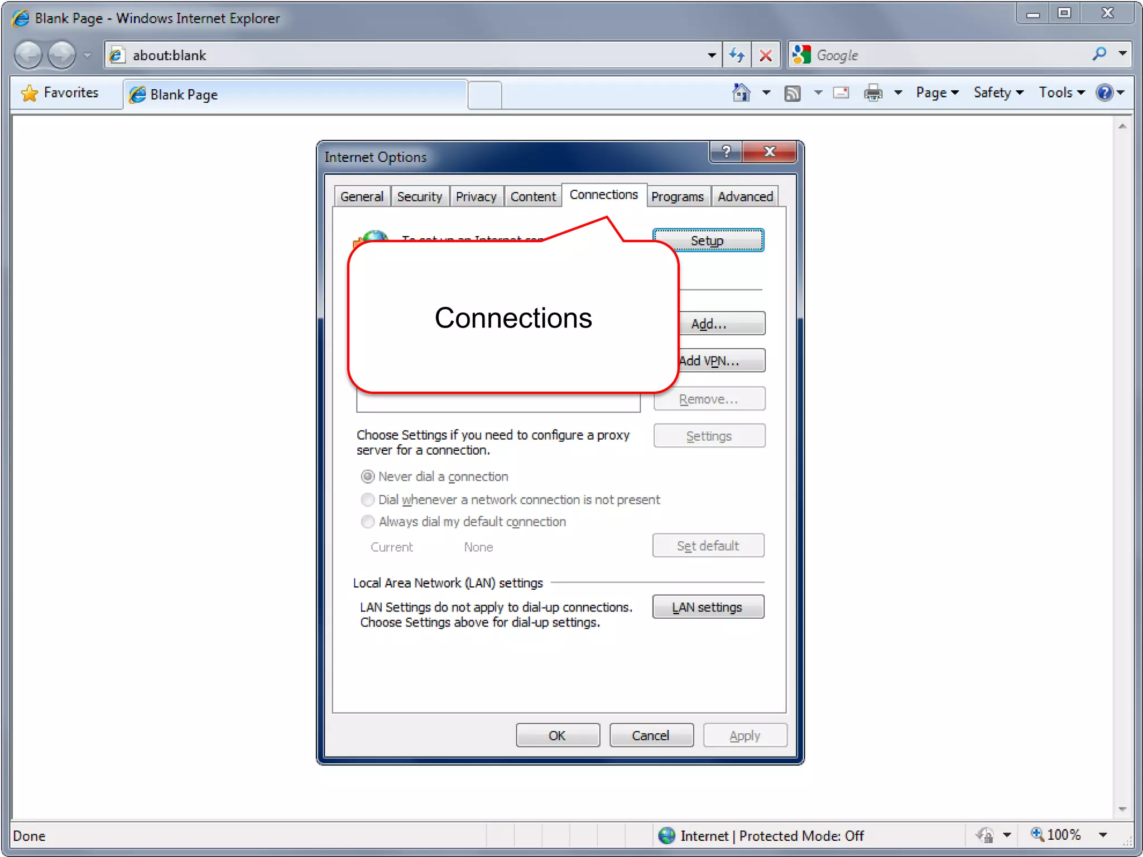The height and width of the screenshot is (857, 1143).
Task: Click the Print icon
Action: [873, 93]
